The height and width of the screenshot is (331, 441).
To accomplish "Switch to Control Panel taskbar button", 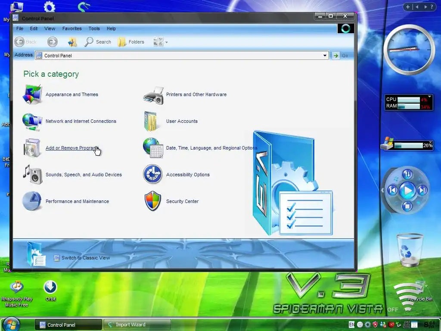I will pos(68,325).
